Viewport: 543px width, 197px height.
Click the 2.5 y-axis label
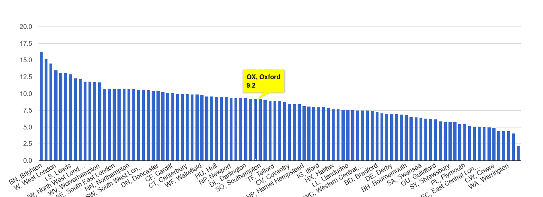click(x=27, y=144)
